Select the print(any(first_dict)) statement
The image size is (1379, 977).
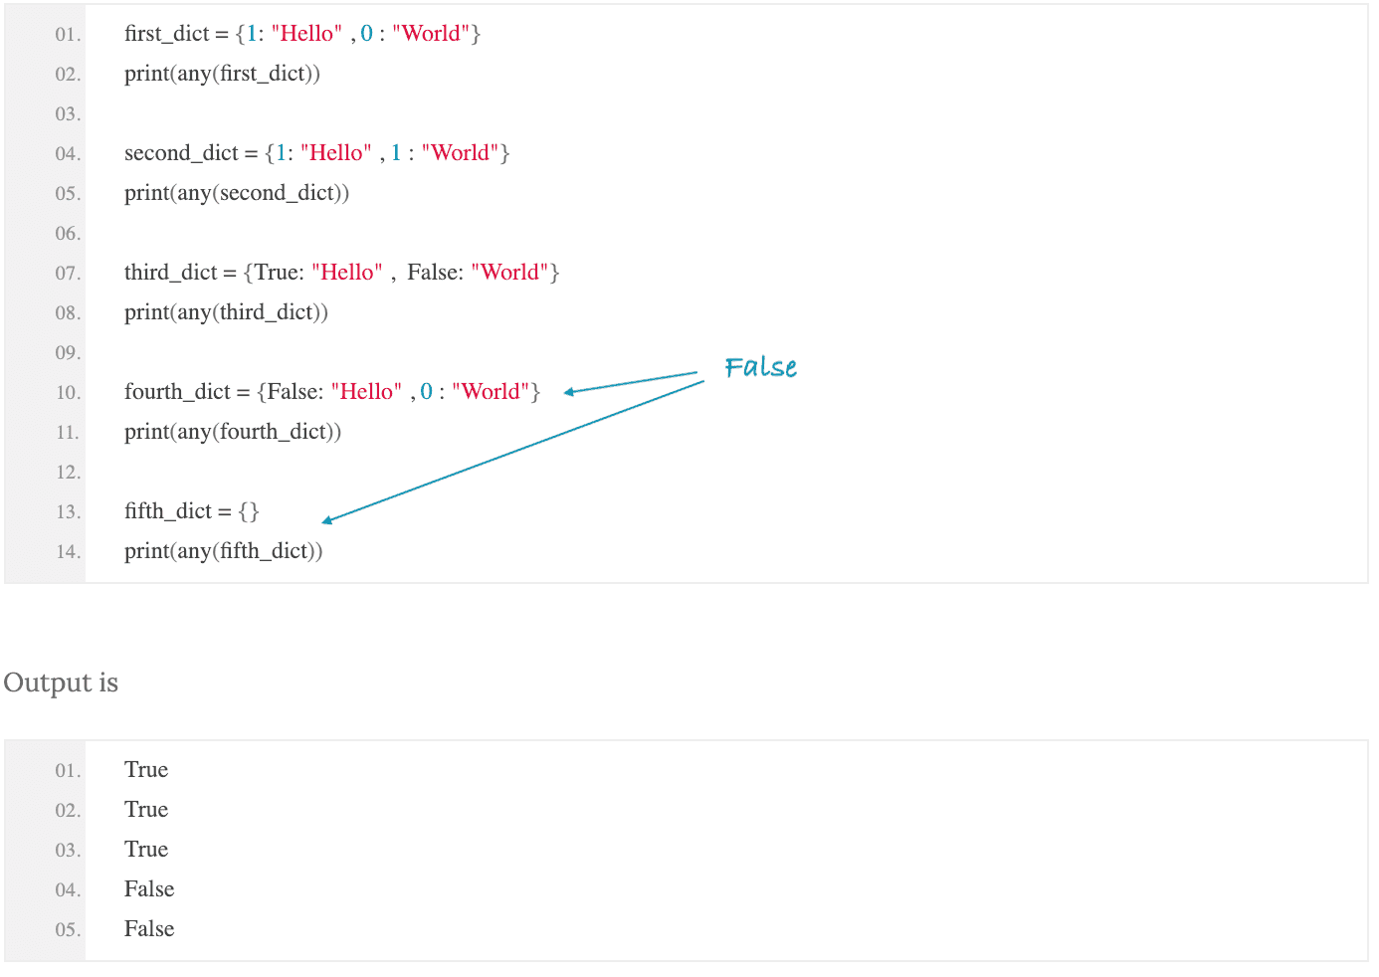click(222, 74)
